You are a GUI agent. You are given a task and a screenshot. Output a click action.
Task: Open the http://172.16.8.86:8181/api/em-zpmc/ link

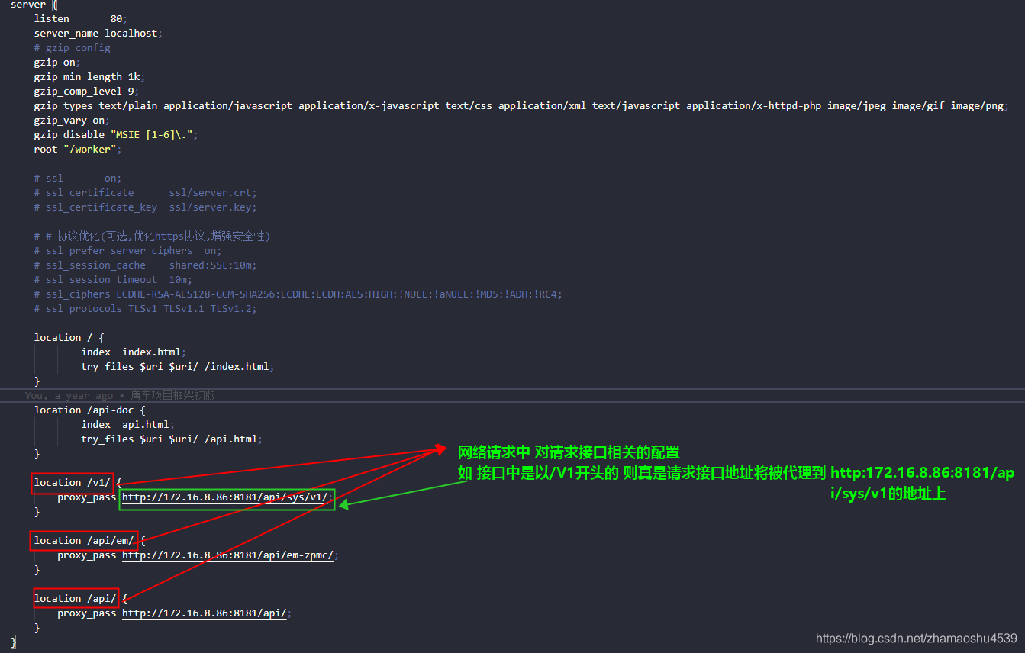pyautogui.click(x=228, y=555)
